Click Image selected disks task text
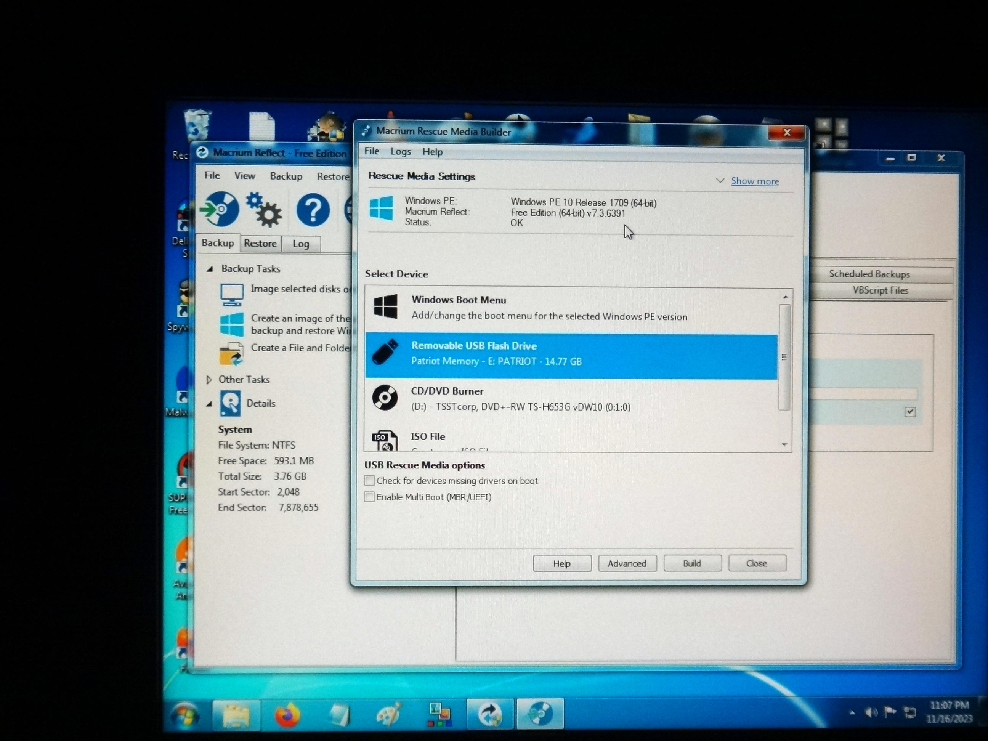 point(302,289)
